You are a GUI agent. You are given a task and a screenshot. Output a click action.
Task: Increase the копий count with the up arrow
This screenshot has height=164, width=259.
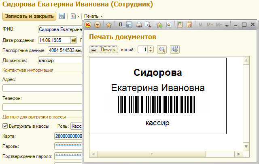click(151, 48)
